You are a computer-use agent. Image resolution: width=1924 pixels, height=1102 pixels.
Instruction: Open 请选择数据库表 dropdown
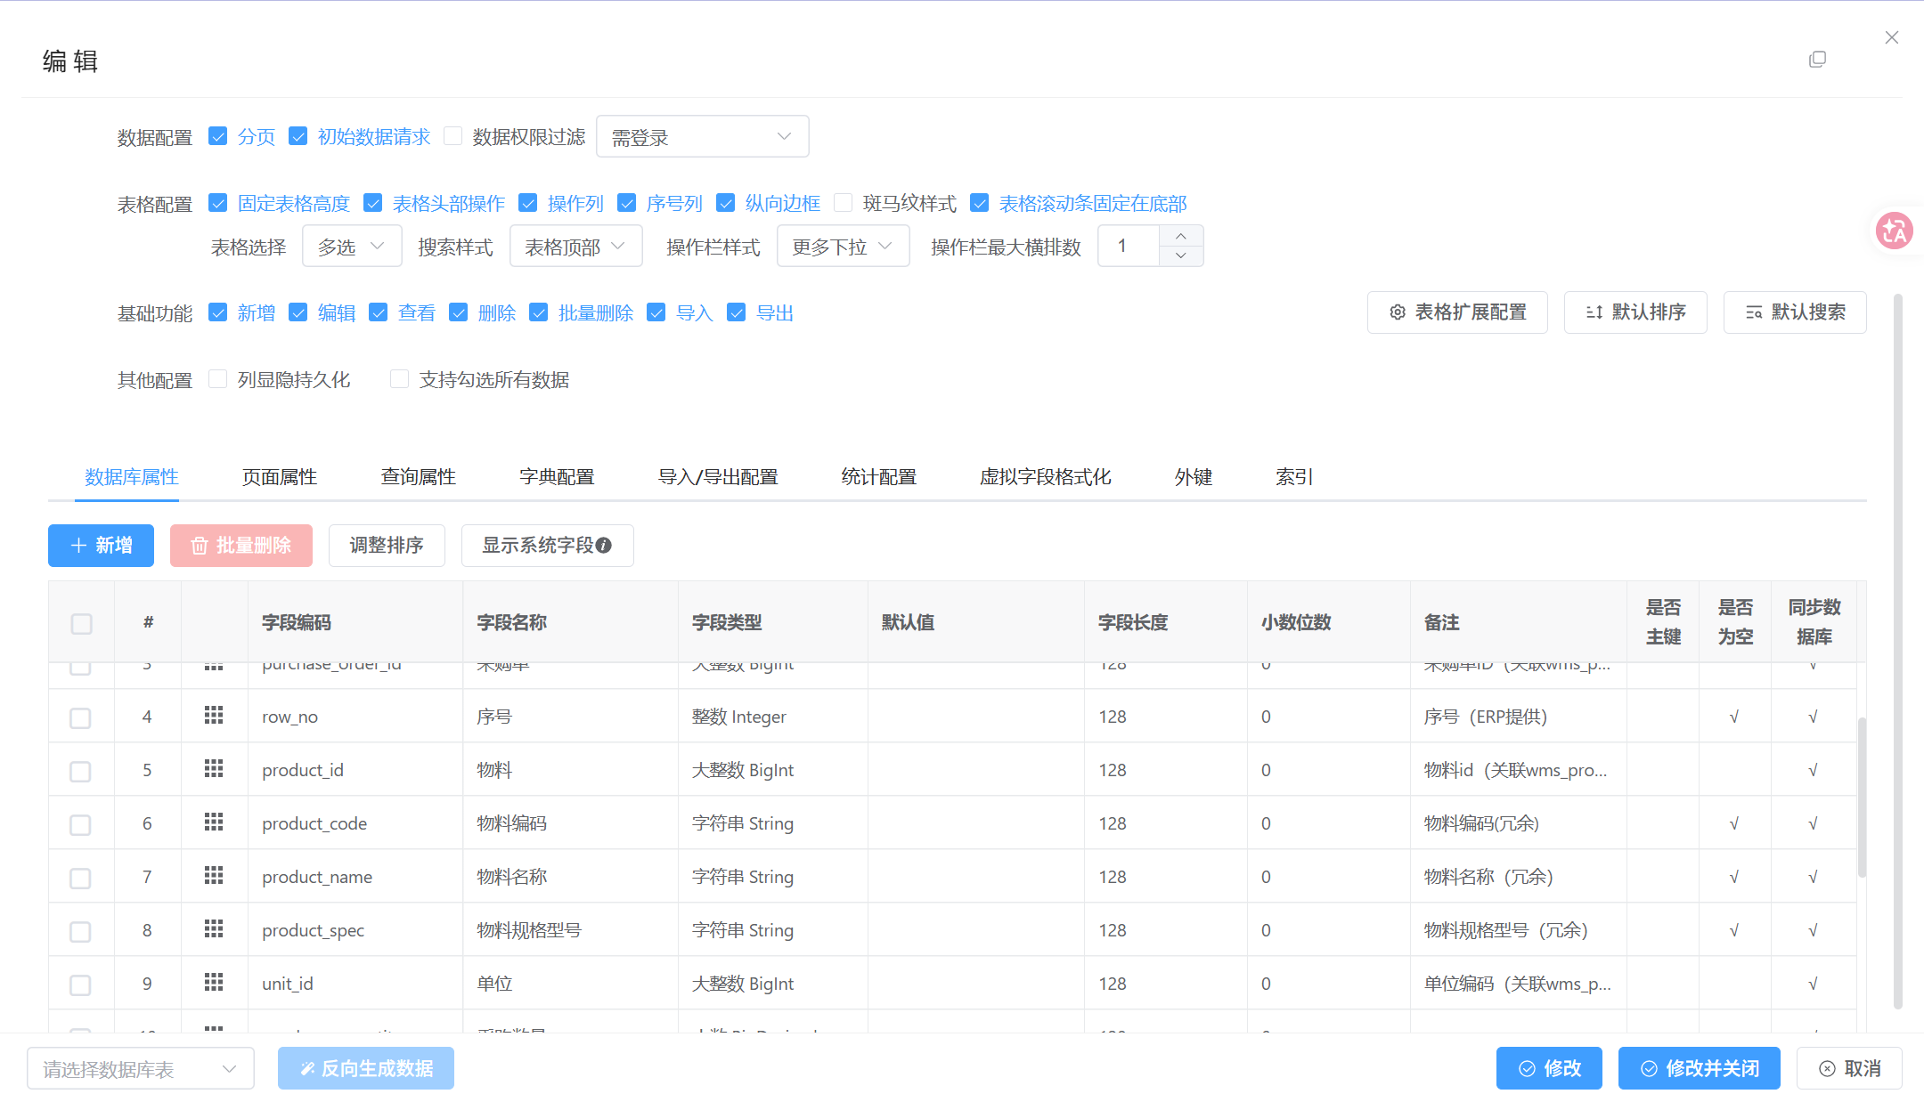pos(141,1069)
